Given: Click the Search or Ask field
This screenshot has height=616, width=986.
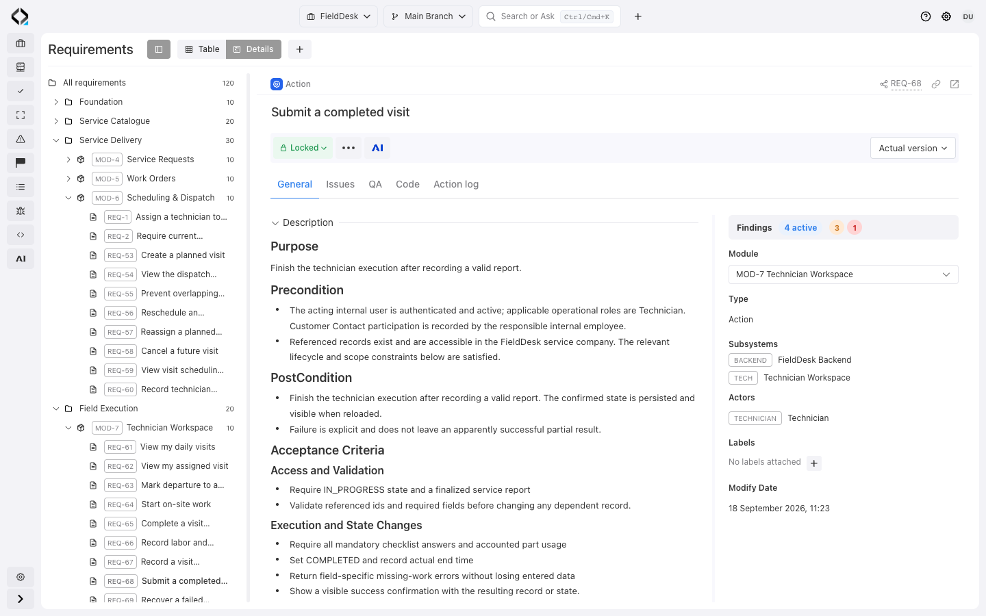Looking at the screenshot, I should click(x=550, y=16).
